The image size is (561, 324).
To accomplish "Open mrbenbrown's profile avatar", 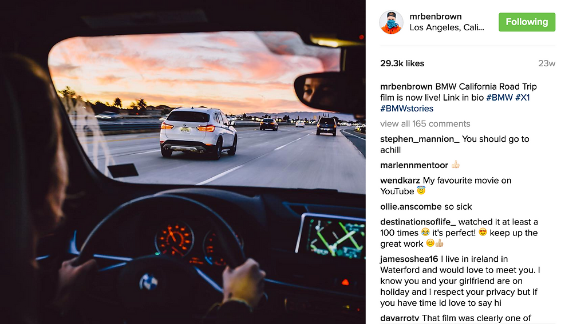I will pos(391,22).
